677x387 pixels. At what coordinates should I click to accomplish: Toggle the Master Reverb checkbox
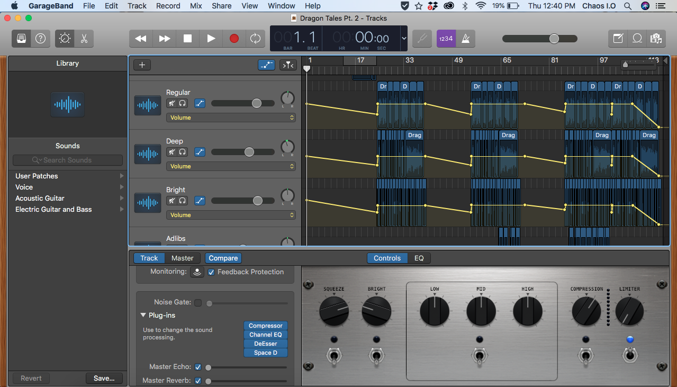pyautogui.click(x=198, y=381)
